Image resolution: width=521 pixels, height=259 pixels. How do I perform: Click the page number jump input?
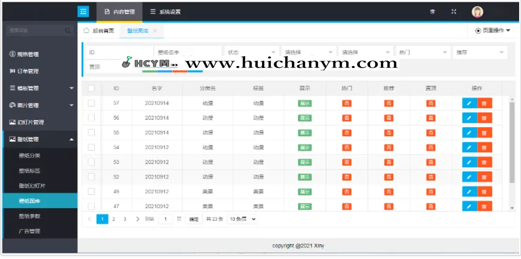pos(165,219)
